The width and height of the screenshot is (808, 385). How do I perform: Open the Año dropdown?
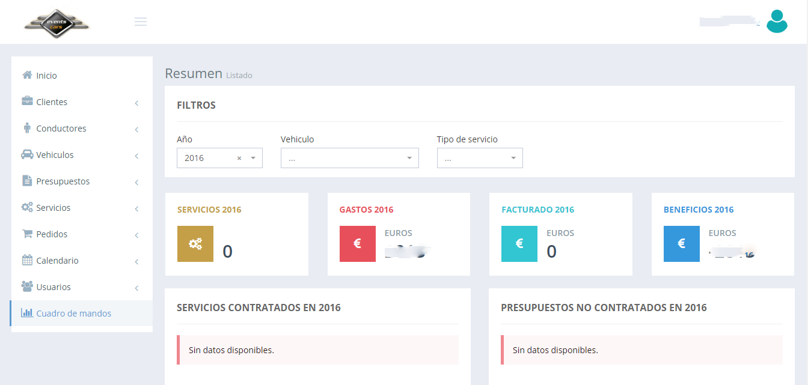(252, 158)
